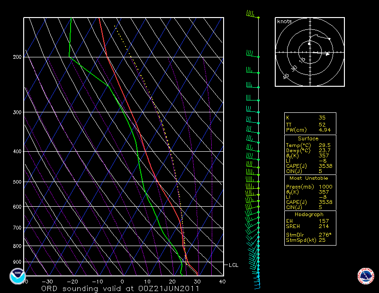This screenshot has width=379, height=293.
Task: Click the 700 pressure axis label
Action: pyautogui.click(x=17, y=228)
